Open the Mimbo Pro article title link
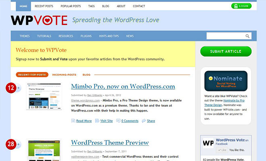The height and width of the screenshot is (161, 266). [123, 86]
